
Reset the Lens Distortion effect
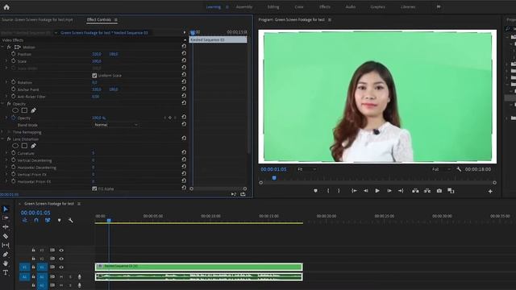tap(184, 139)
